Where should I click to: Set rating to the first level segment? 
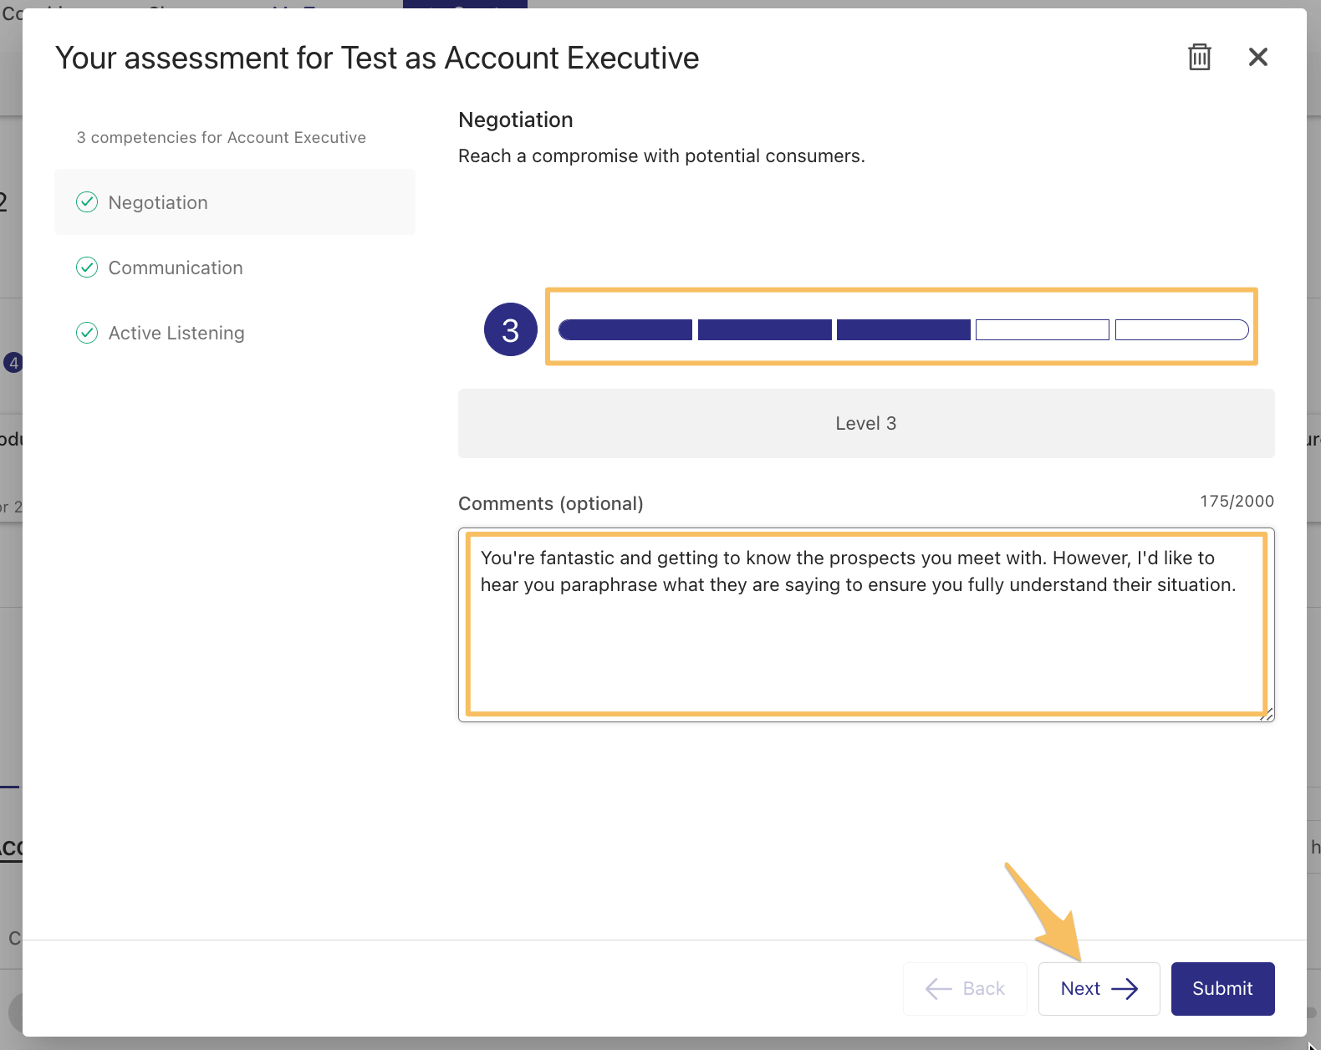[x=625, y=330]
